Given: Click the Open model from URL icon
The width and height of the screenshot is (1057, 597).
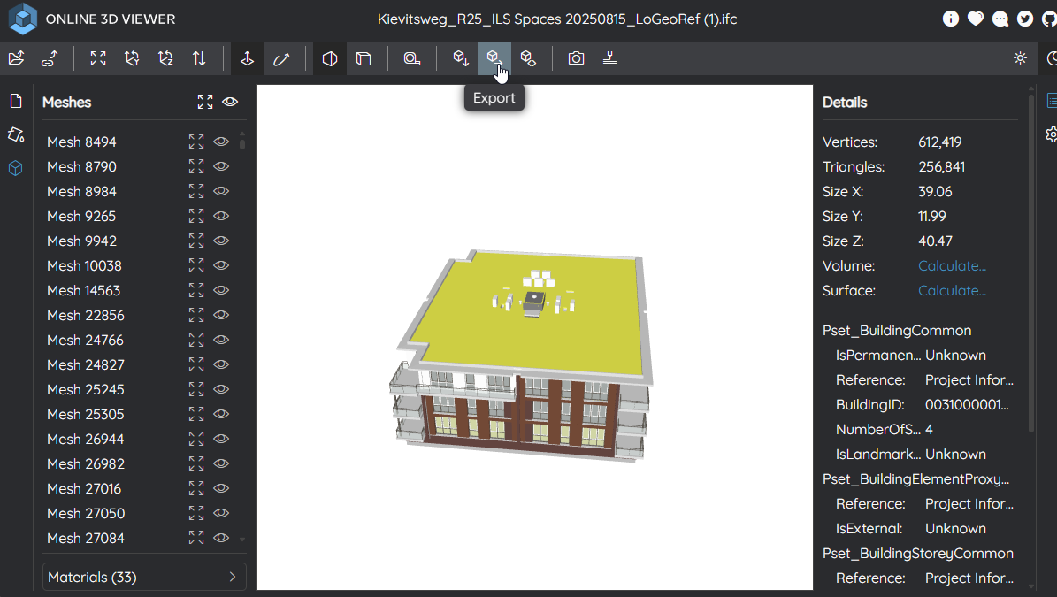Looking at the screenshot, I should pyautogui.click(x=50, y=58).
